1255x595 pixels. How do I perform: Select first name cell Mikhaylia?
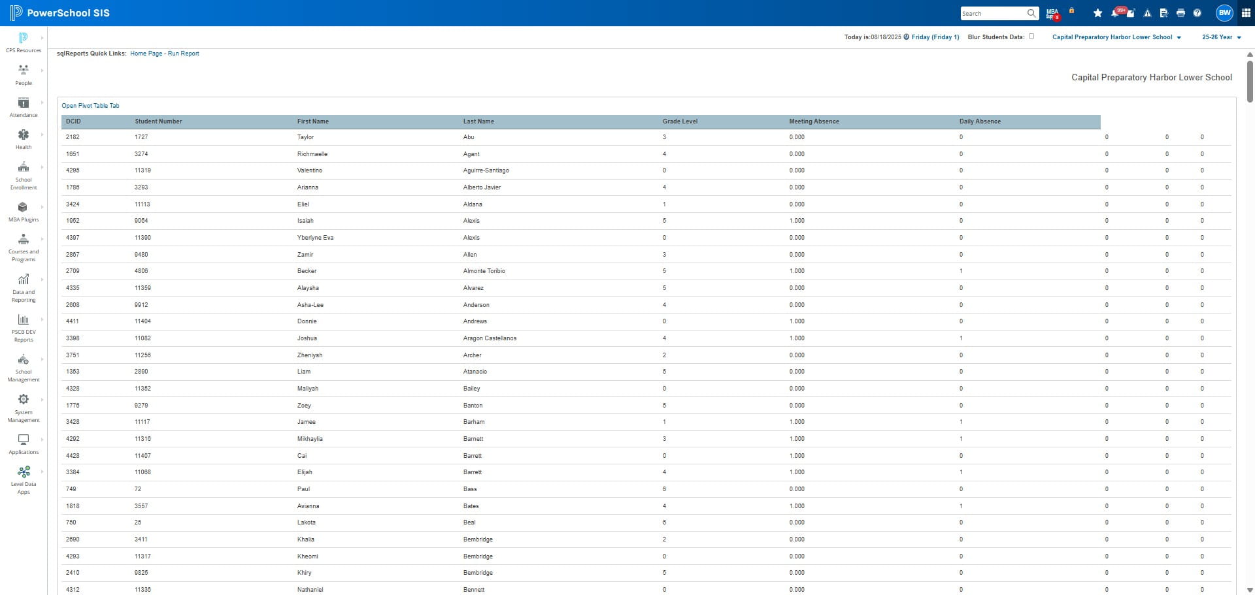point(310,439)
